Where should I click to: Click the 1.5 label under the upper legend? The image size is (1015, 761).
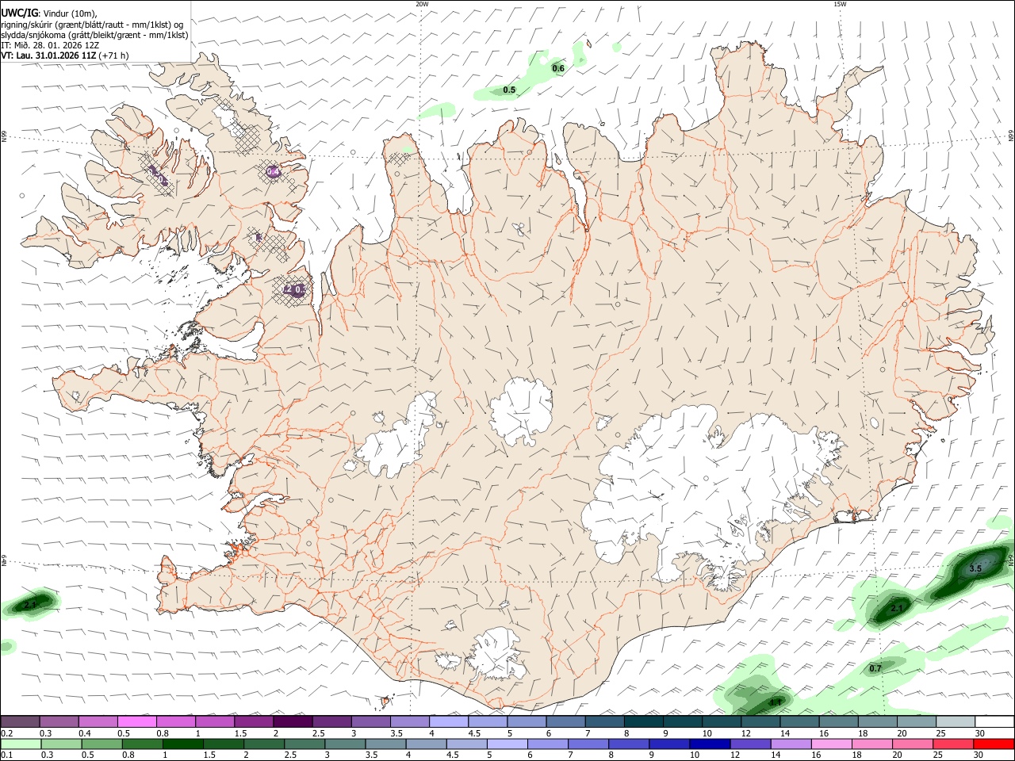coord(239,733)
